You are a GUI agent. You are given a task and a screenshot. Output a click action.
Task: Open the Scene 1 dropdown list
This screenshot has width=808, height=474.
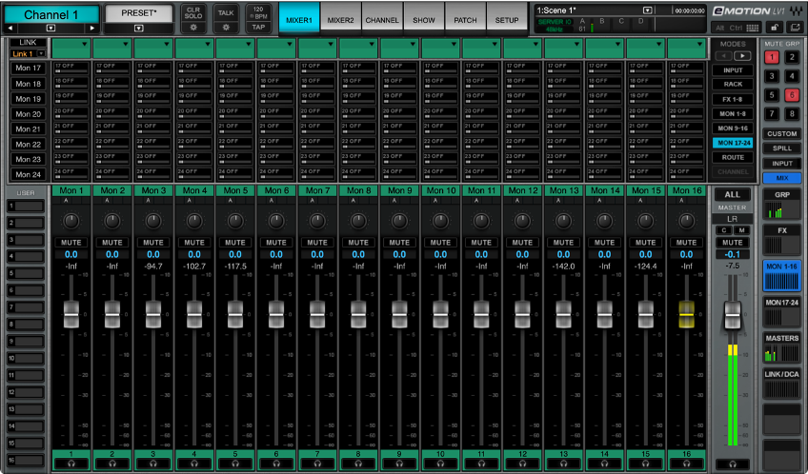click(647, 10)
